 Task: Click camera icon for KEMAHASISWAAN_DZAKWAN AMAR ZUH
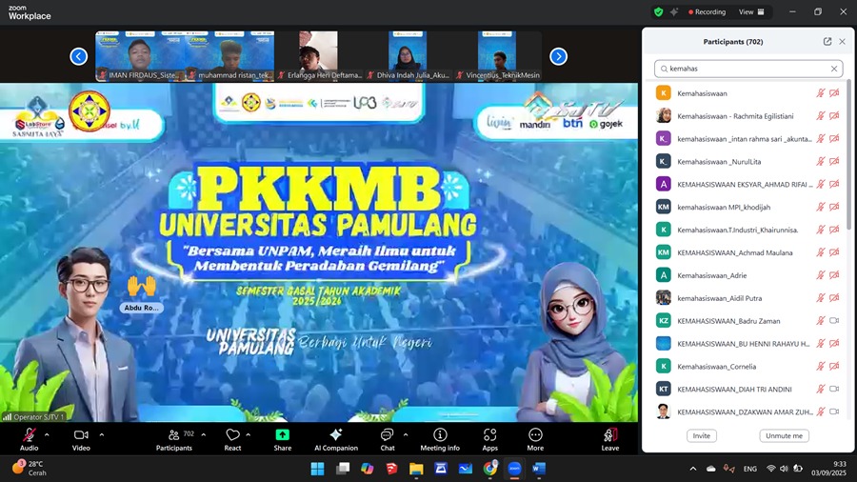pyautogui.click(x=834, y=412)
